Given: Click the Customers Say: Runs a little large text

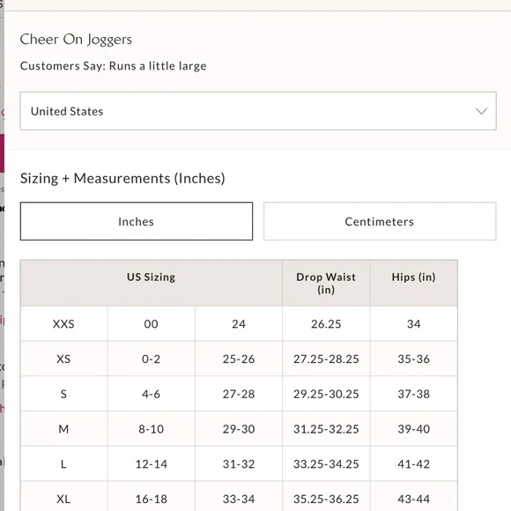Looking at the screenshot, I should click(114, 66).
